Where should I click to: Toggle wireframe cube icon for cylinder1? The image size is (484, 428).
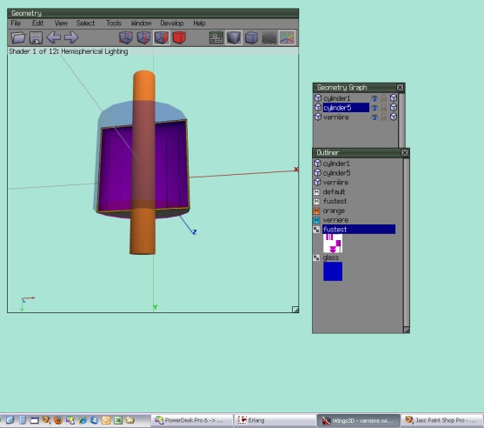pos(394,98)
